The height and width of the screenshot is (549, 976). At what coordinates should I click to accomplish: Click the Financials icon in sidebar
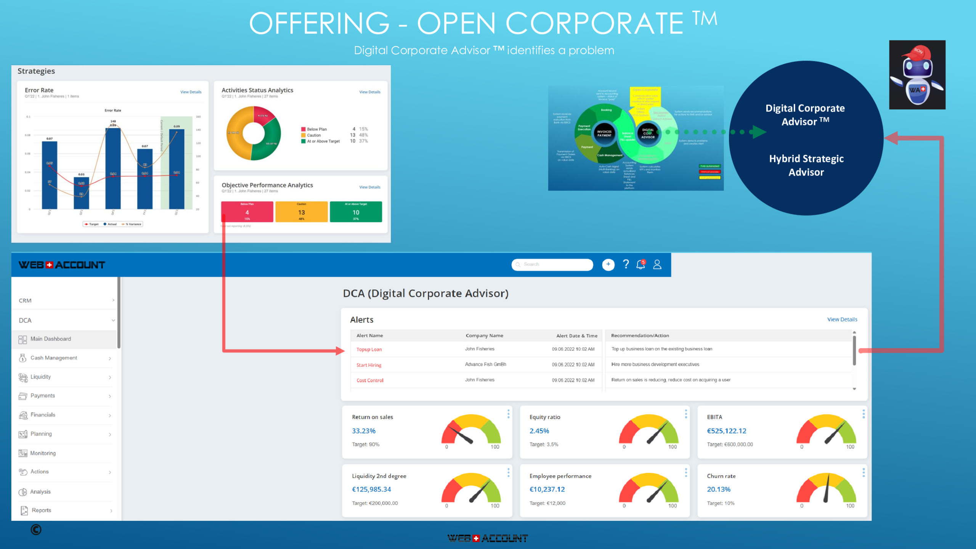tap(23, 415)
